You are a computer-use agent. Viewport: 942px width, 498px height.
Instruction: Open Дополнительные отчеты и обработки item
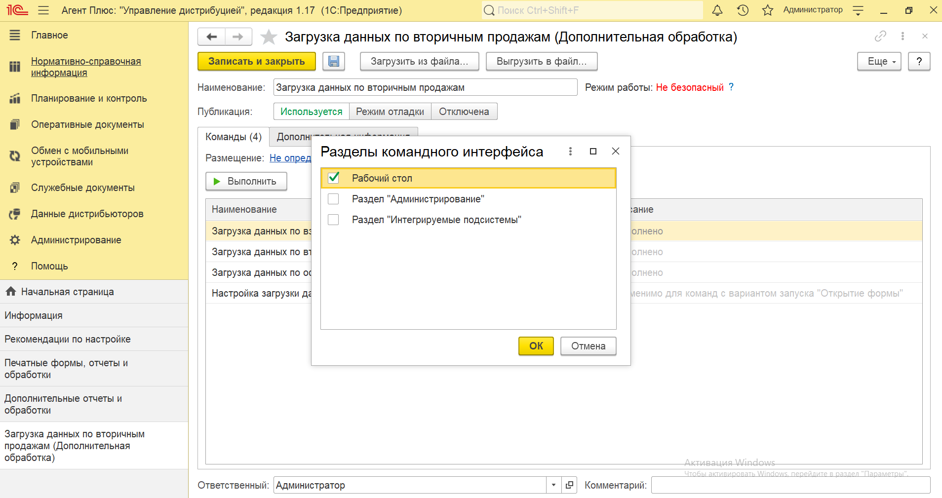pyautogui.click(x=94, y=404)
